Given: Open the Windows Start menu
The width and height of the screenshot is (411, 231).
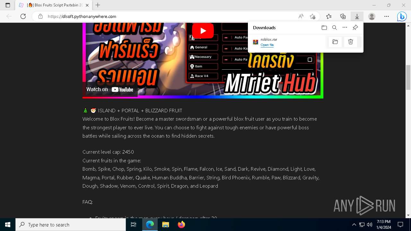Looking at the screenshot, I should pyautogui.click(x=8, y=225).
